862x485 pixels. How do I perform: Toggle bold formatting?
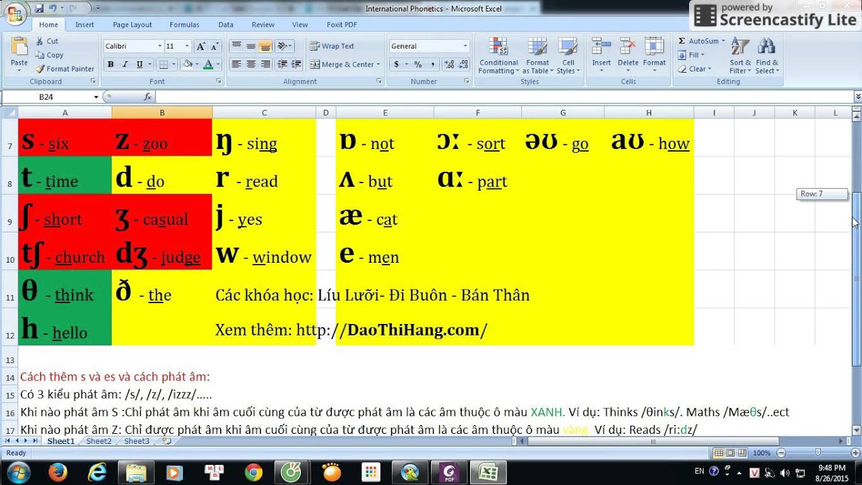coord(110,65)
